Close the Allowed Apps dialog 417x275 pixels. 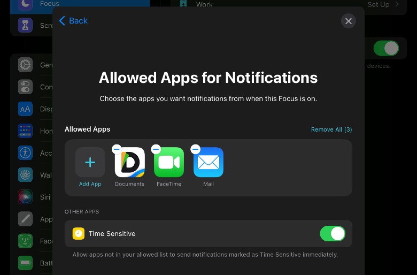(348, 21)
